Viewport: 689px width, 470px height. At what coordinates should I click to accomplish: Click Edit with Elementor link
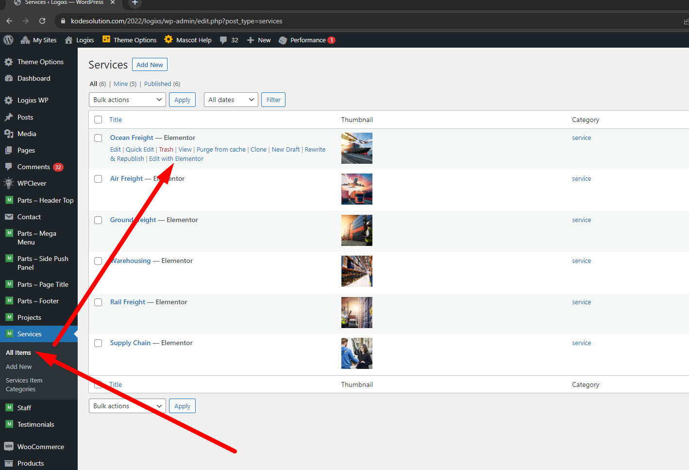tap(176, 158)
